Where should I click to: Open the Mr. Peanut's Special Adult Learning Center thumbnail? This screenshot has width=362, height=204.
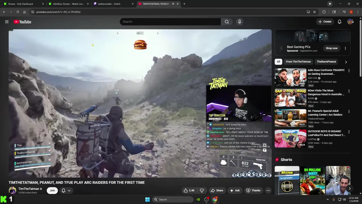(x=290, y=118)
